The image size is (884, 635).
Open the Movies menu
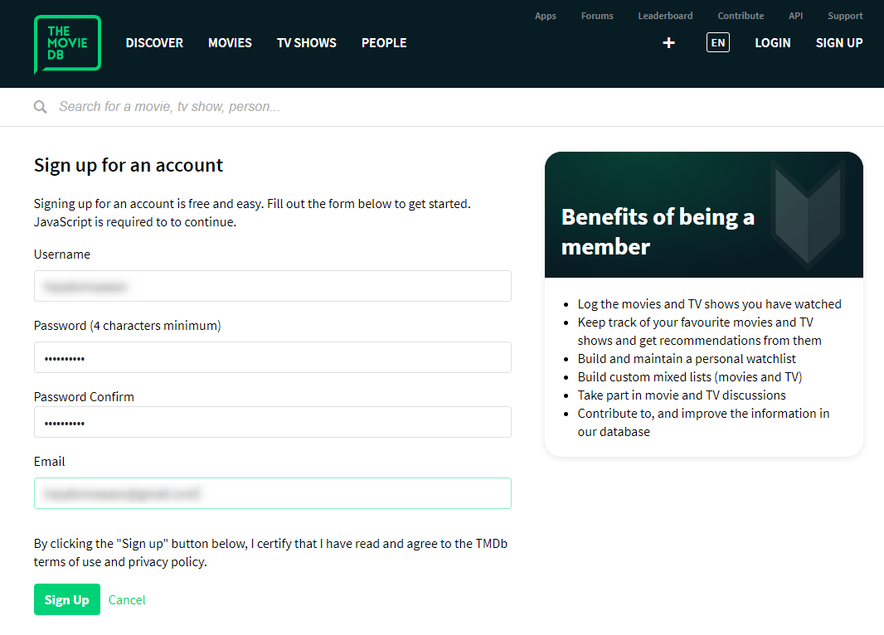(x=230, y=43)
